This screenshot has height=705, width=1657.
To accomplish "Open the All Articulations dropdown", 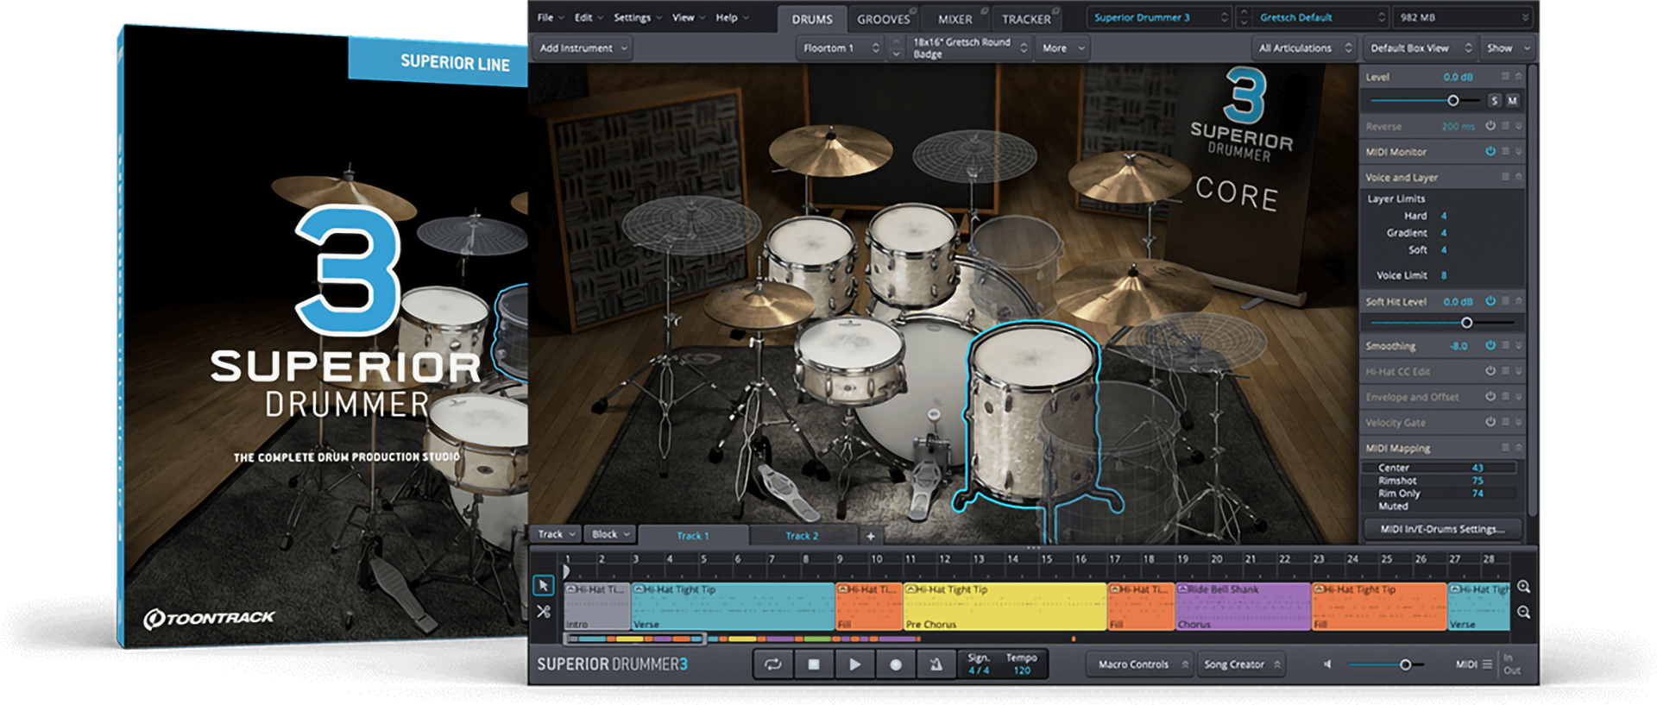I will click(1304, 48).
